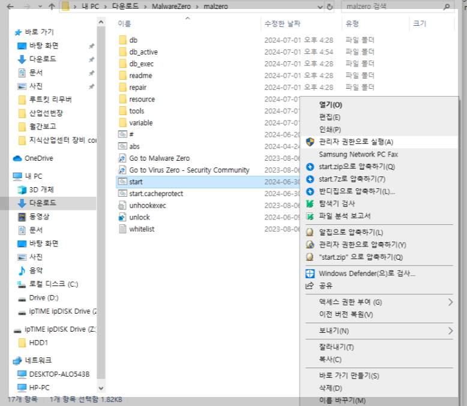Select the variable folder icon

point(122,122)
